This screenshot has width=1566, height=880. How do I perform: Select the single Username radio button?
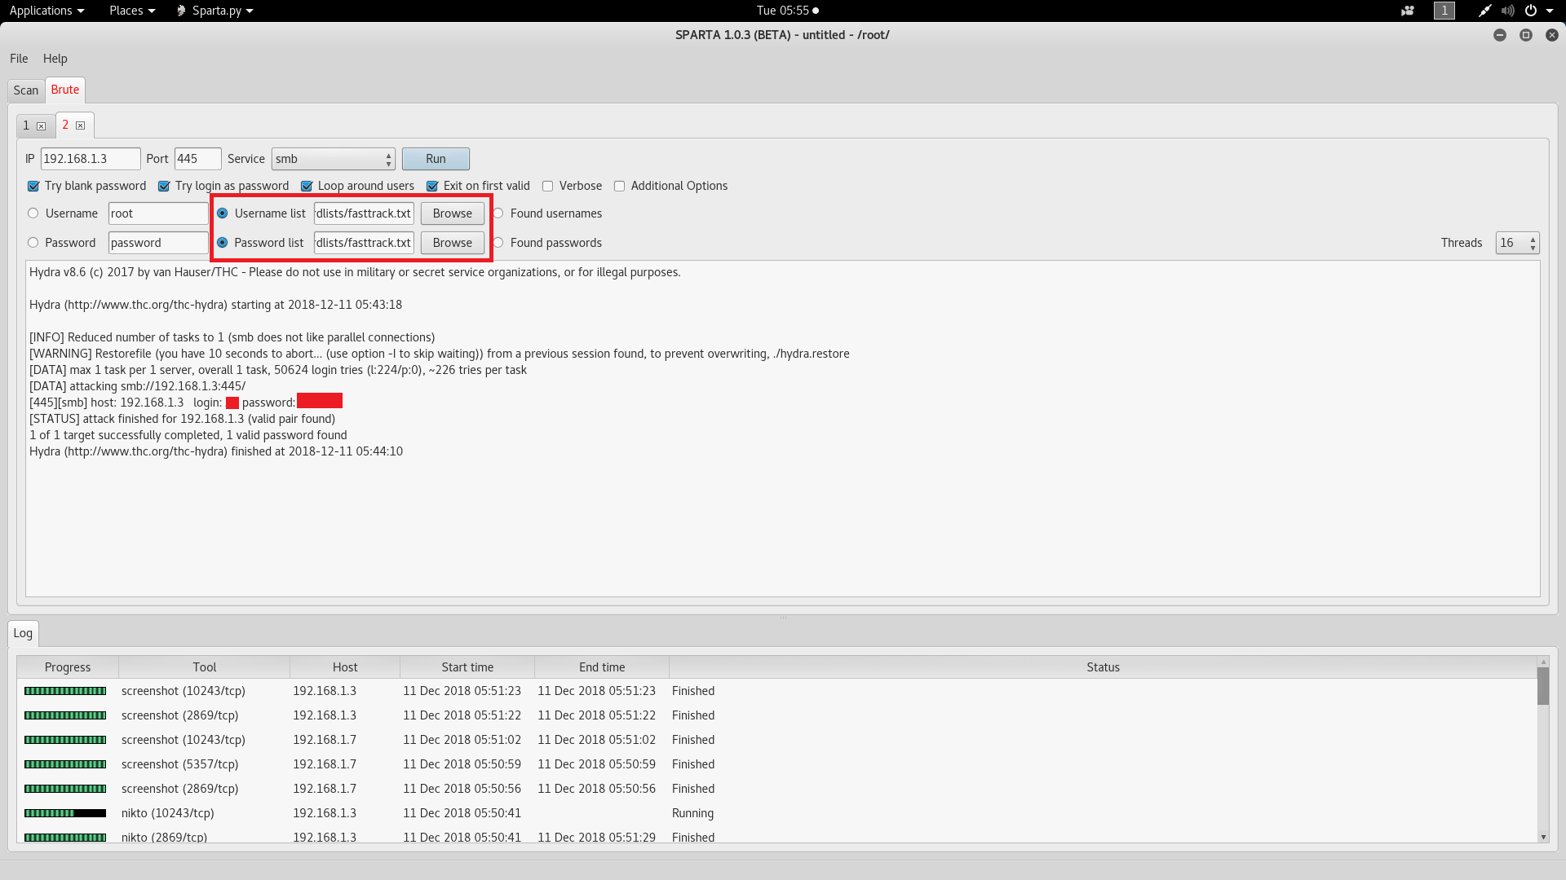point(33,213)
